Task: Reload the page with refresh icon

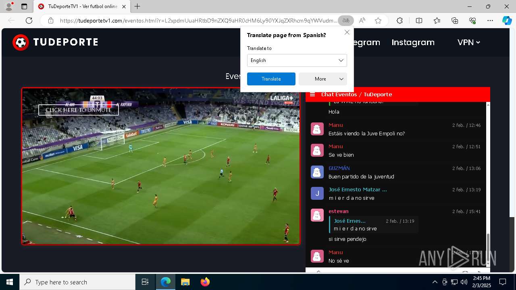Action: [x=29, y=21]
